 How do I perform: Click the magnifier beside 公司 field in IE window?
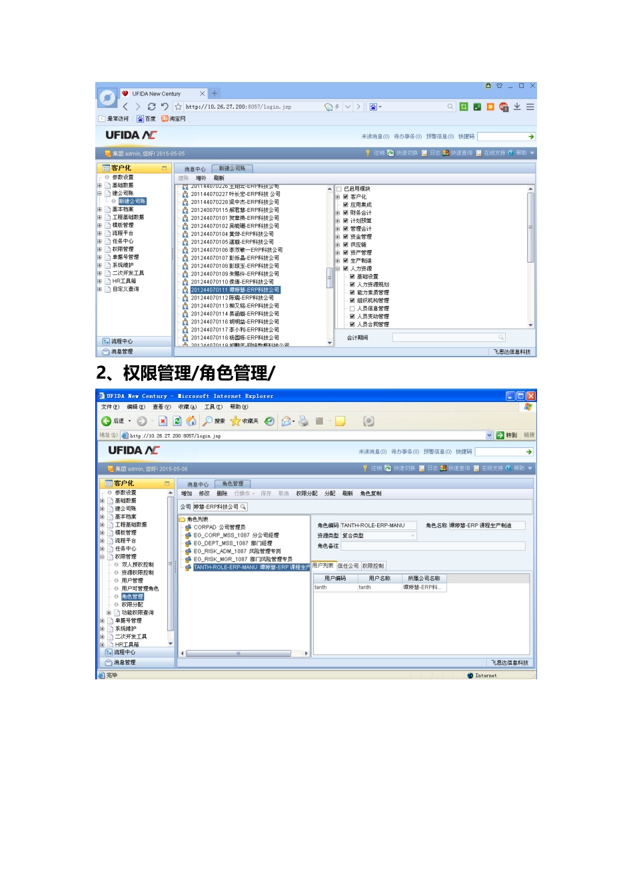(x=243, y=507)
